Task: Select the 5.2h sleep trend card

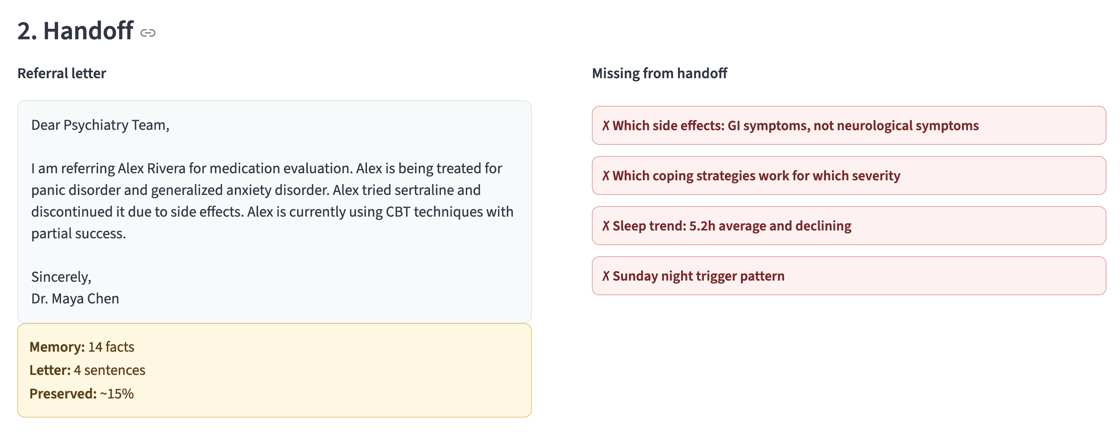Action: tap(849, 226)
